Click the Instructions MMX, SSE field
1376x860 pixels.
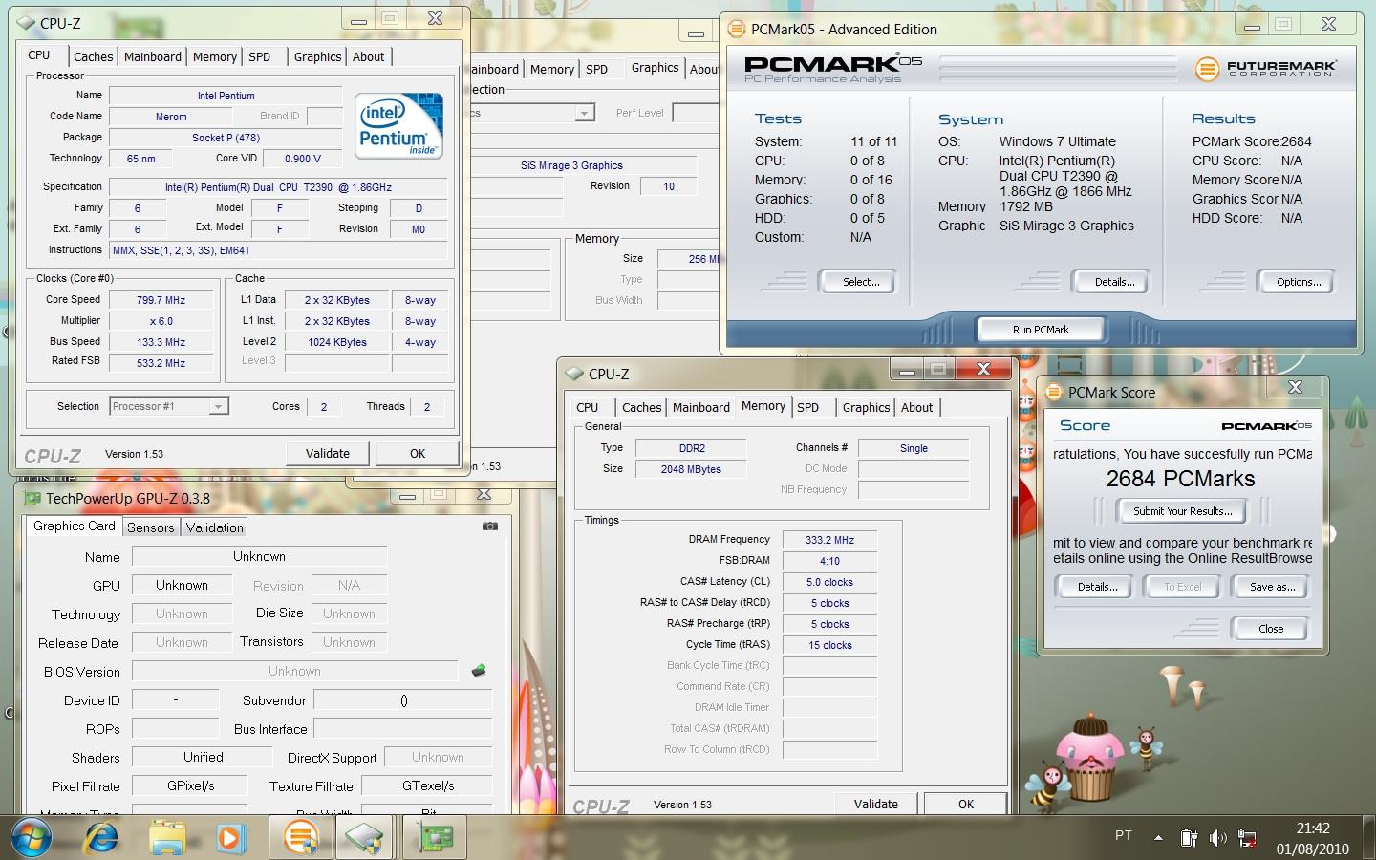278,250
